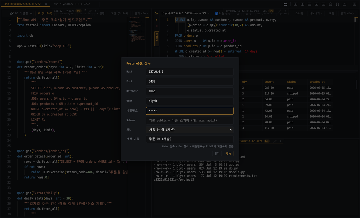Close the first ssh blyck tab

click(46, 4)
